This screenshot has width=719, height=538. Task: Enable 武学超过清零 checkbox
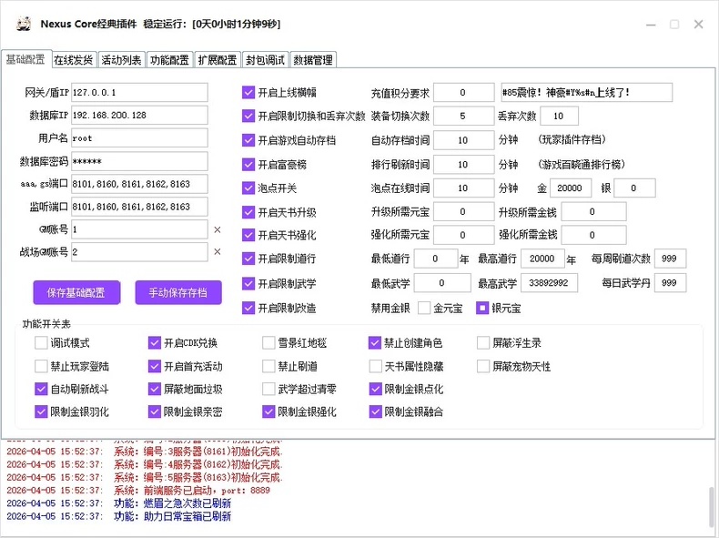click(268, 389)
